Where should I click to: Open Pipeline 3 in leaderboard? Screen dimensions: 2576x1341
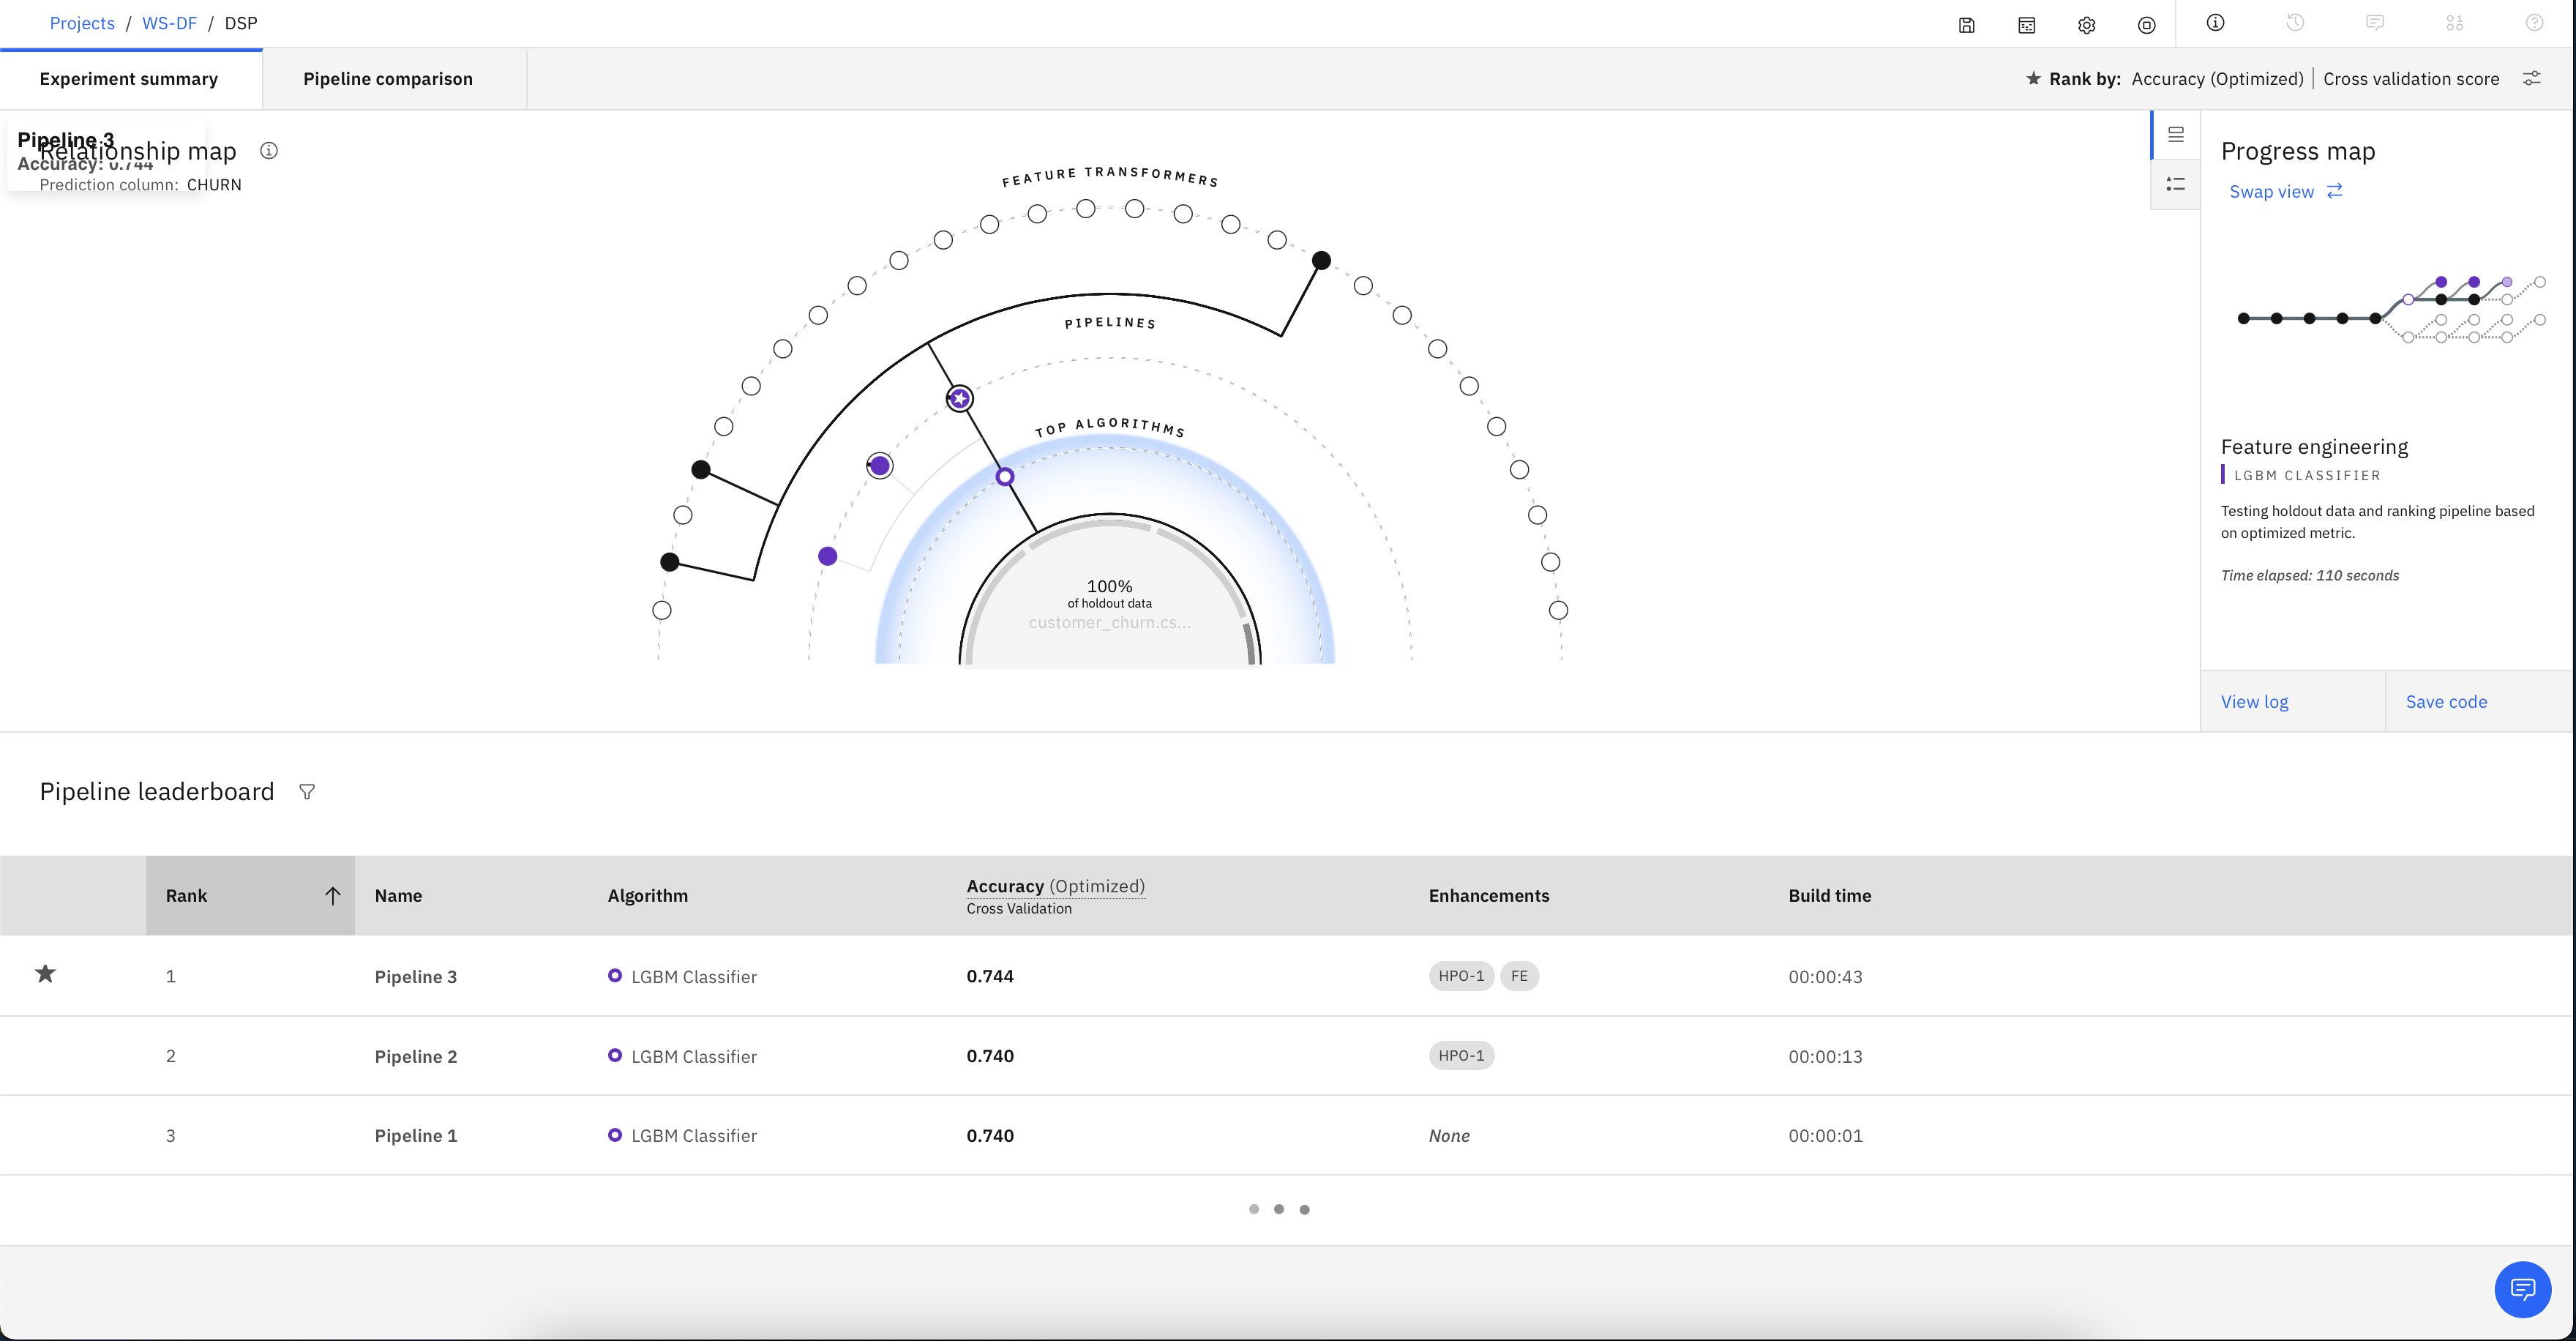coord(416,977)
